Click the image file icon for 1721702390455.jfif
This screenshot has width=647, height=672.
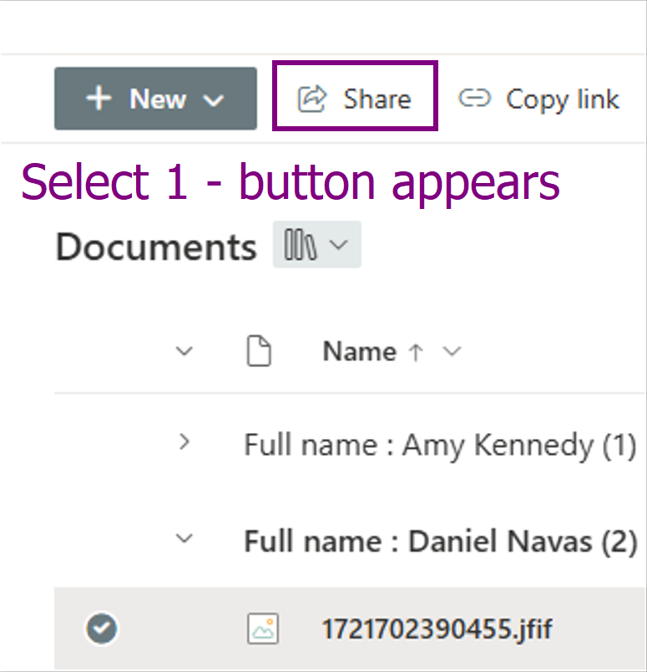(x=263, y=629)
